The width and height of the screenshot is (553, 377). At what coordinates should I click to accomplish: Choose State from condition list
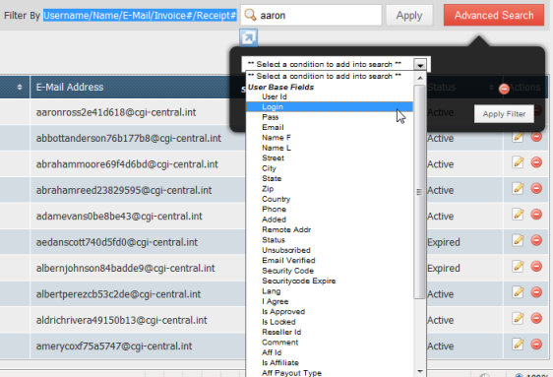point(330,178)
